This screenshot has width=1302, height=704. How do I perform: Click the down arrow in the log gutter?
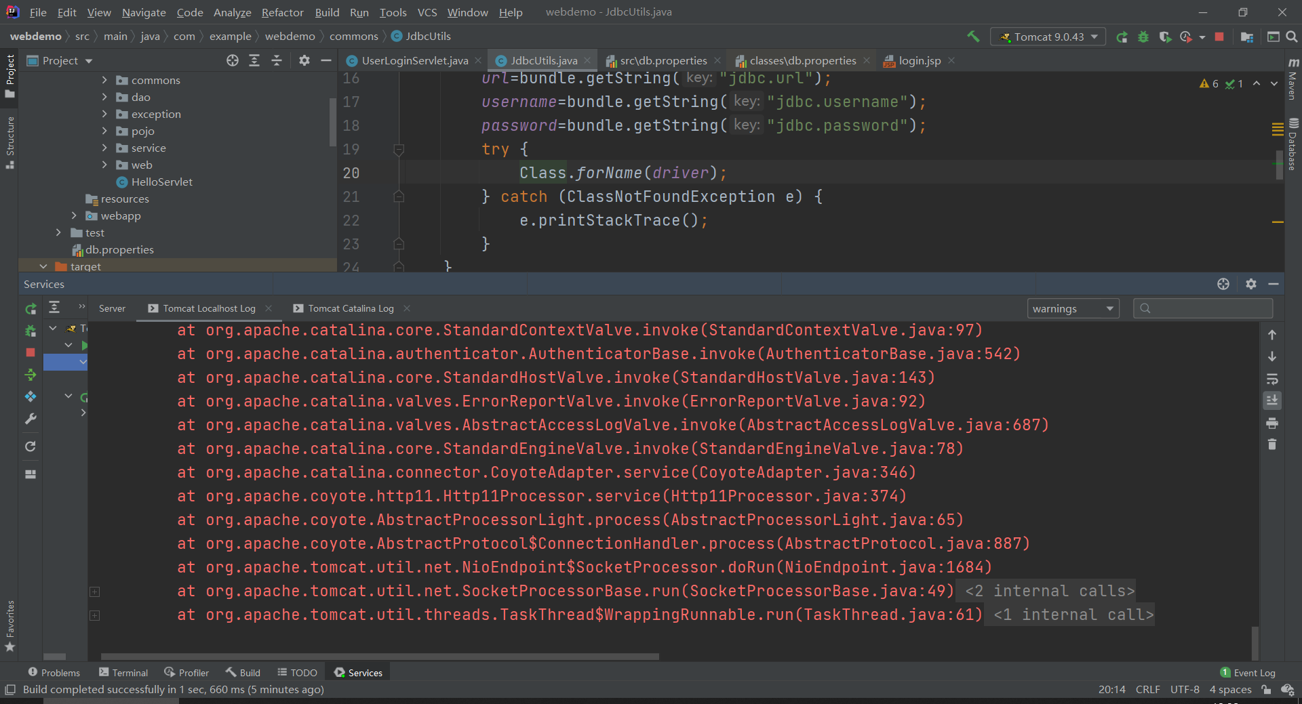click(x=1272, y=356)
